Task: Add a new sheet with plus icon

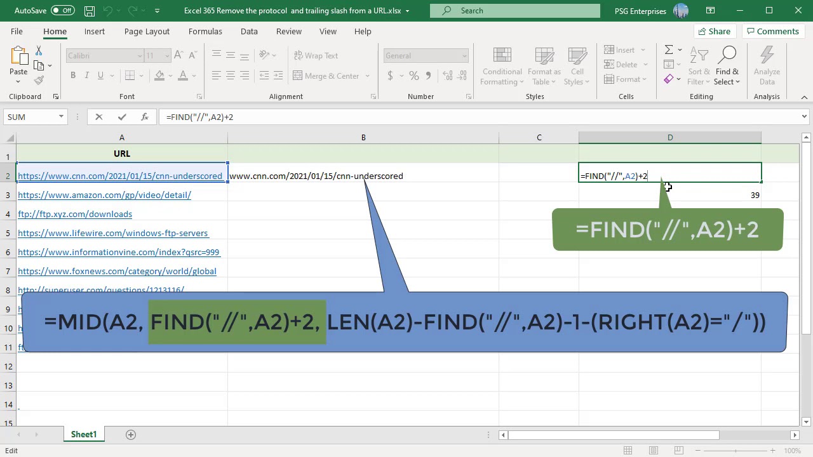Action: pyautogui.click(x=131, y=435)
